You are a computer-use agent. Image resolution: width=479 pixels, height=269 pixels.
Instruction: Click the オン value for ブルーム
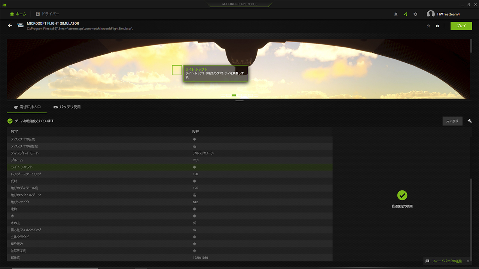[x=196, y=160]
